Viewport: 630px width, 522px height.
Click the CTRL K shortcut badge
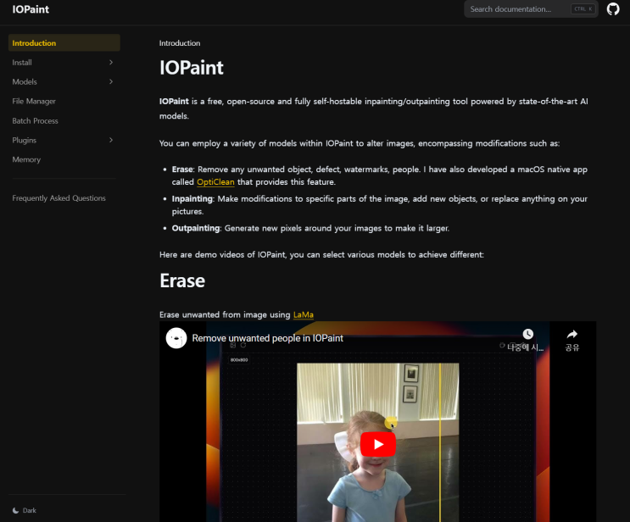pos(583,8)
